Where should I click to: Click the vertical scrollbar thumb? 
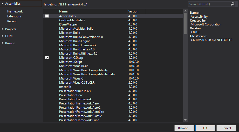click(185, 23)
